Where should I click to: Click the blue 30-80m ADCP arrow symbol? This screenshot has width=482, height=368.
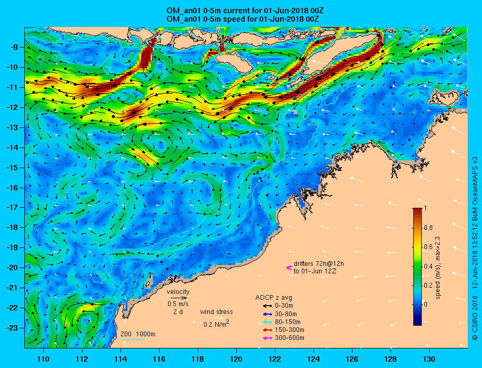point(267,314)
